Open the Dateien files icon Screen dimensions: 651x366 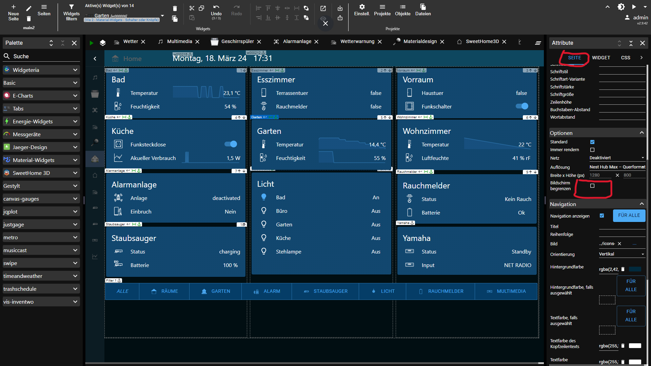click(423, 7)
